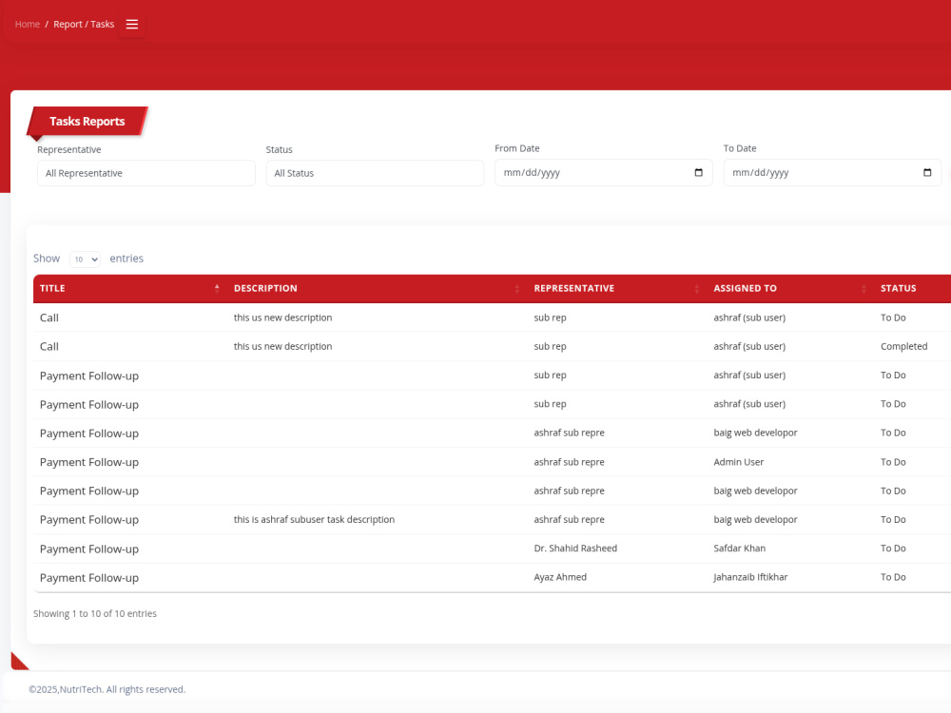Open From Date calendar picker icon
This screenshot has width=951, height=713.
click(698, 173)
